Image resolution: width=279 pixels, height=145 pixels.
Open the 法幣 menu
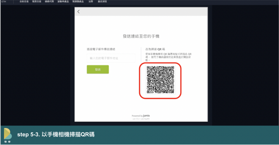point(91,2)
